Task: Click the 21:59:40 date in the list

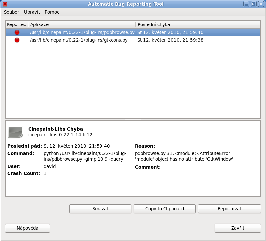Action: pyautogui.click(x=170, y=32)
